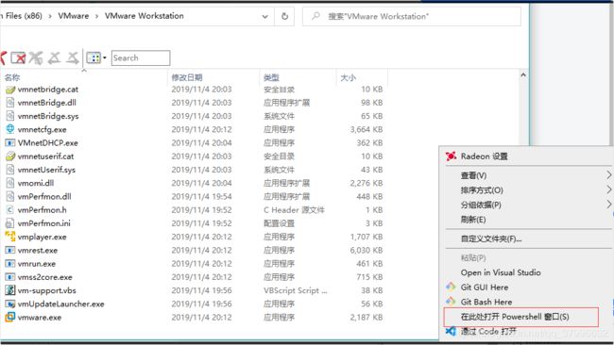Click VMware Workstation breadcrumb segment

(145, 16)
